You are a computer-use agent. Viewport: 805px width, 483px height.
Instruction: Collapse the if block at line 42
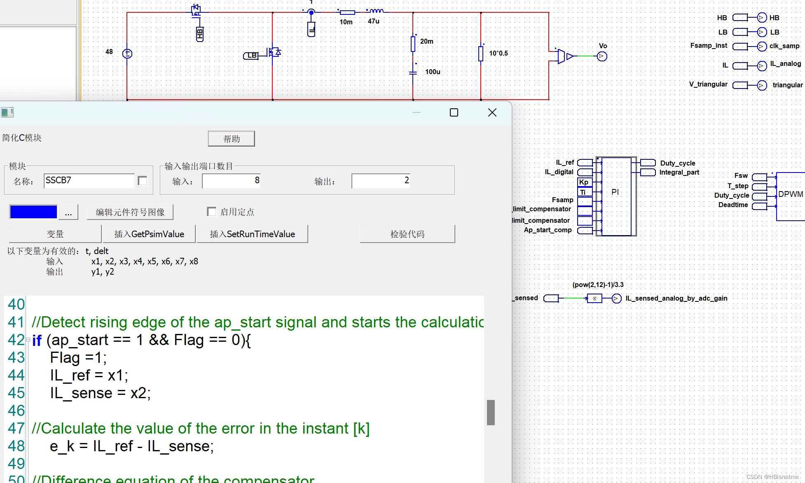(28, 340)
